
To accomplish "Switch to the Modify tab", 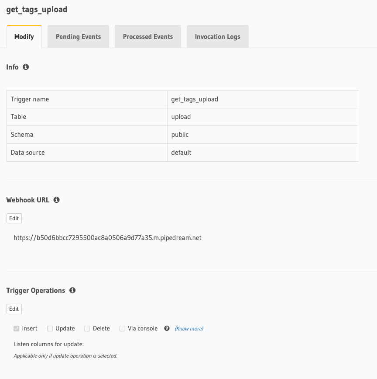I will (x=24, y=36).
